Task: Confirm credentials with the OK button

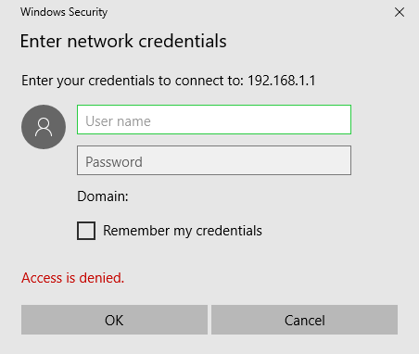Action: click(x=114, y=320)
